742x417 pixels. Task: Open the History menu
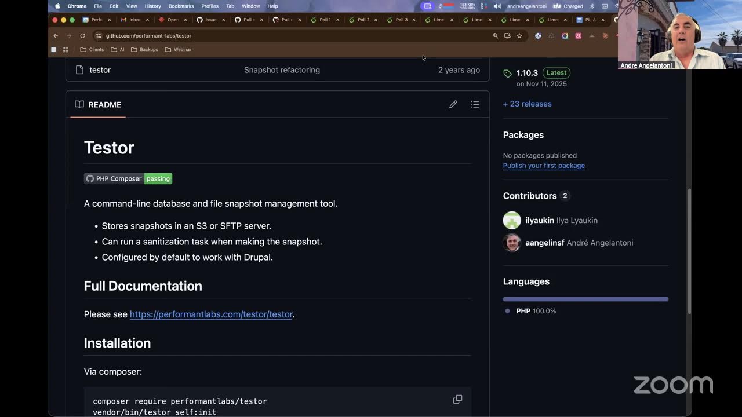tap(152, 6)
